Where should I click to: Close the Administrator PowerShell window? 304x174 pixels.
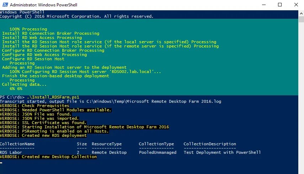pyautogui.click(x=296, y=5)
